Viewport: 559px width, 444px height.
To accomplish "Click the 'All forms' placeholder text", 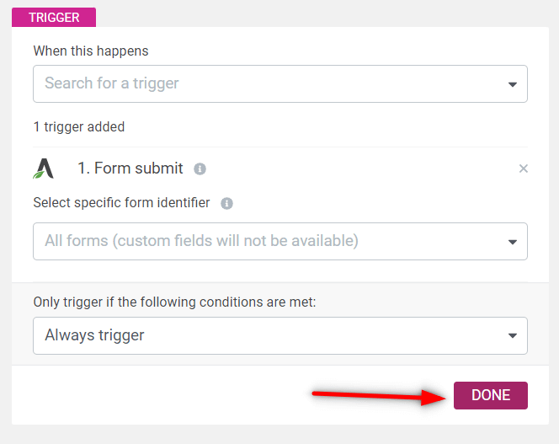I will click(201, 241).
